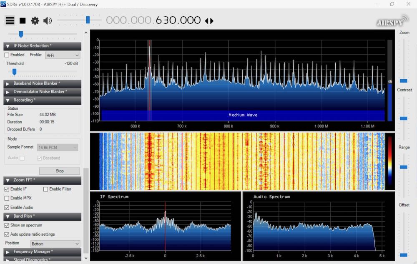Open the settings gear icon
The width and height of the screenshot is (417, 264).
click(x=35, y=20)
